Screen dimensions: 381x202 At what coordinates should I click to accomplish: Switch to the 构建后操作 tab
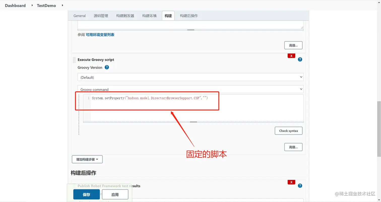pos(189,16)
